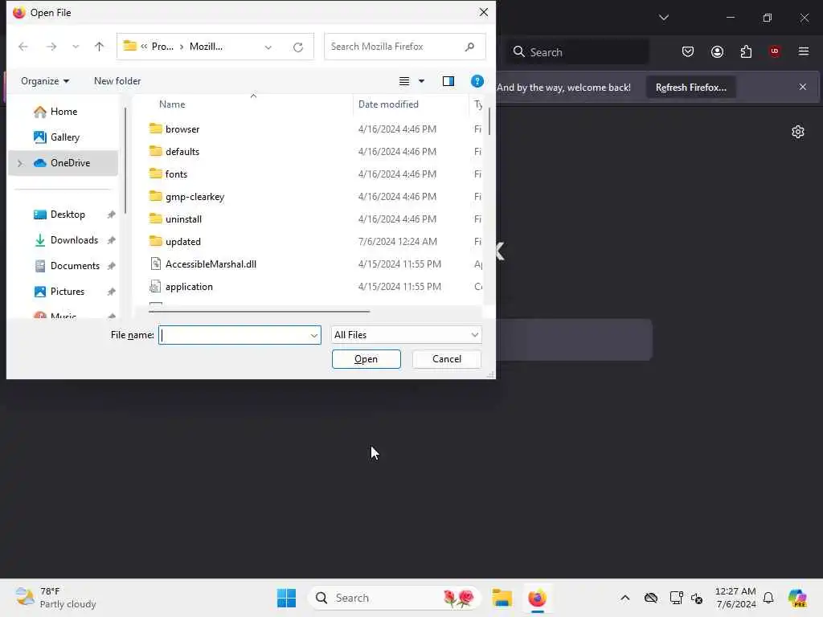Screen dimensions: 823x617
Task: Open notifications bell icon
Action: pyautogui.click(x=768, y=598)
